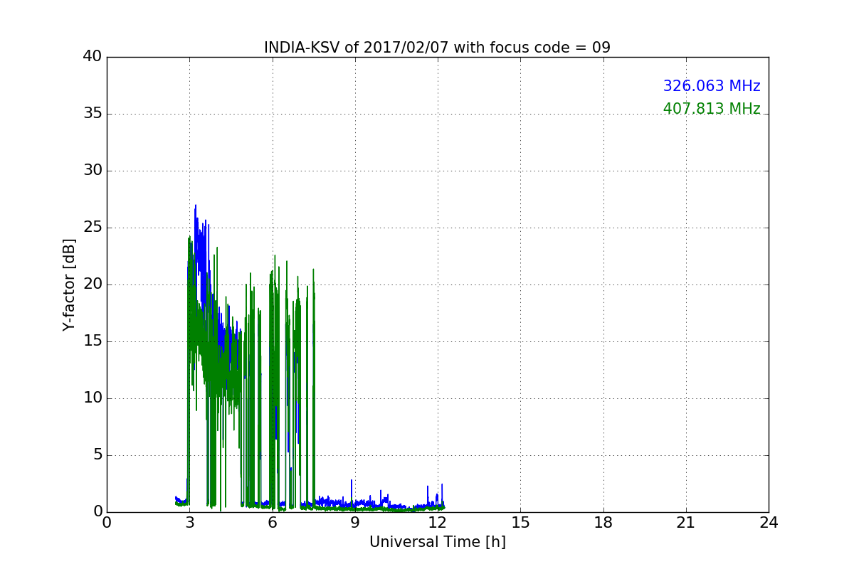Click y-axis tick label '25'
The image size is (854, 569).
coord(93,228)
